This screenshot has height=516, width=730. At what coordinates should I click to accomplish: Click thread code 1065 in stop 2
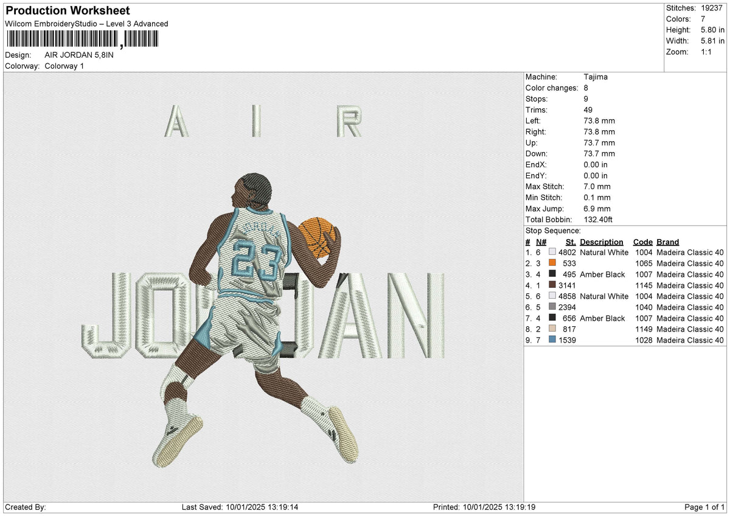click(644, 263)
